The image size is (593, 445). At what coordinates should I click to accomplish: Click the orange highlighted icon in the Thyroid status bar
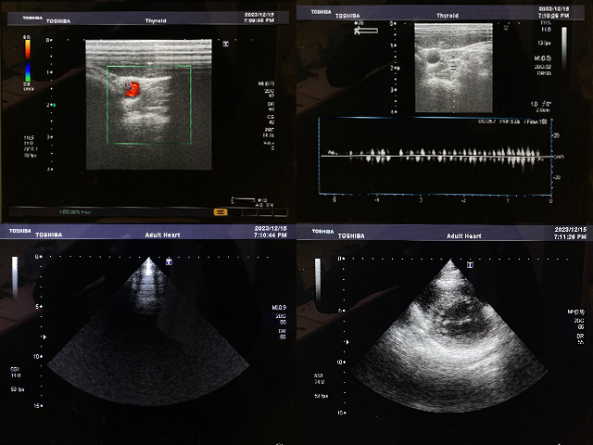[x=221, y=212]
